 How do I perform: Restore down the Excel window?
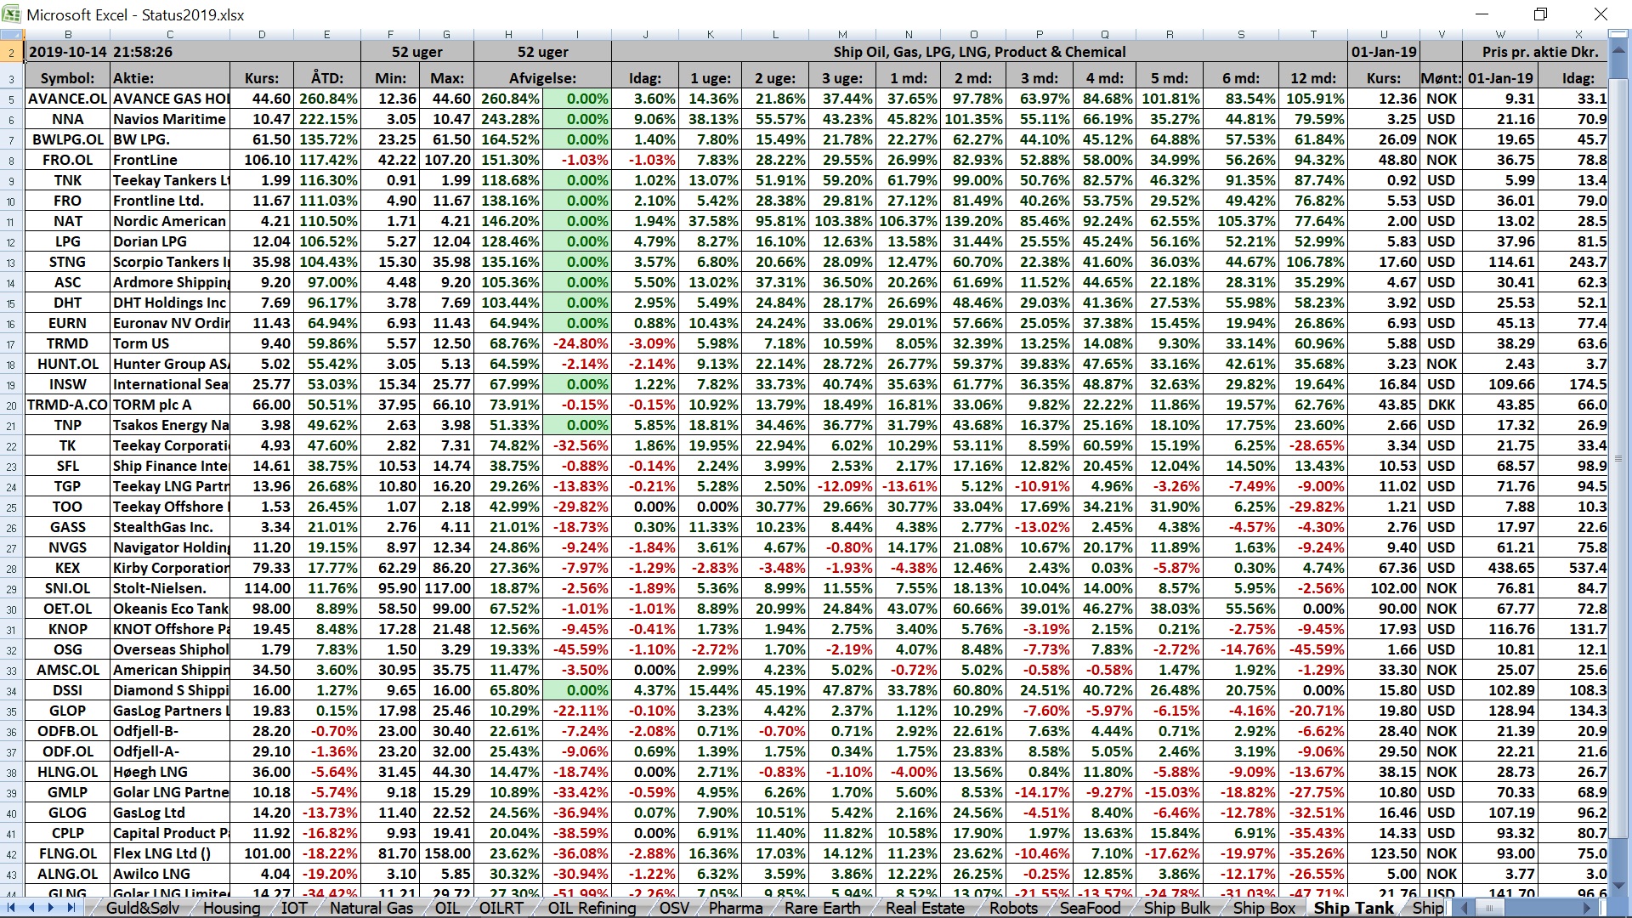coord(1541,14)
